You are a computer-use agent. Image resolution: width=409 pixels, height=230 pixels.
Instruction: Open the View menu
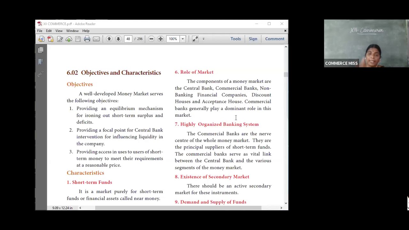pos(59,31)
